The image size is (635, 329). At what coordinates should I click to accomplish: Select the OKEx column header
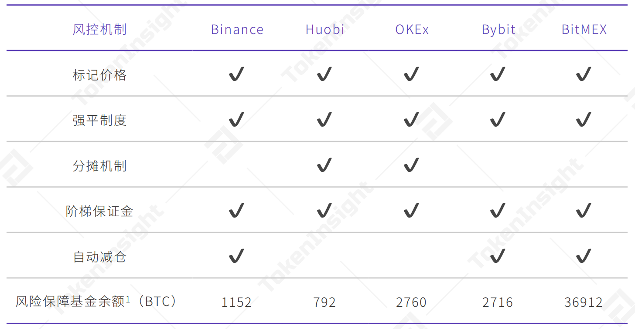pos(412,30)
